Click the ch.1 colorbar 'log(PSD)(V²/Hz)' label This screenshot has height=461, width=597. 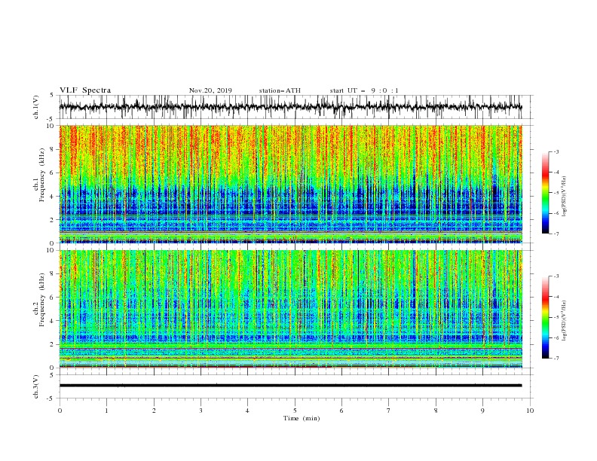coord(565,197)
